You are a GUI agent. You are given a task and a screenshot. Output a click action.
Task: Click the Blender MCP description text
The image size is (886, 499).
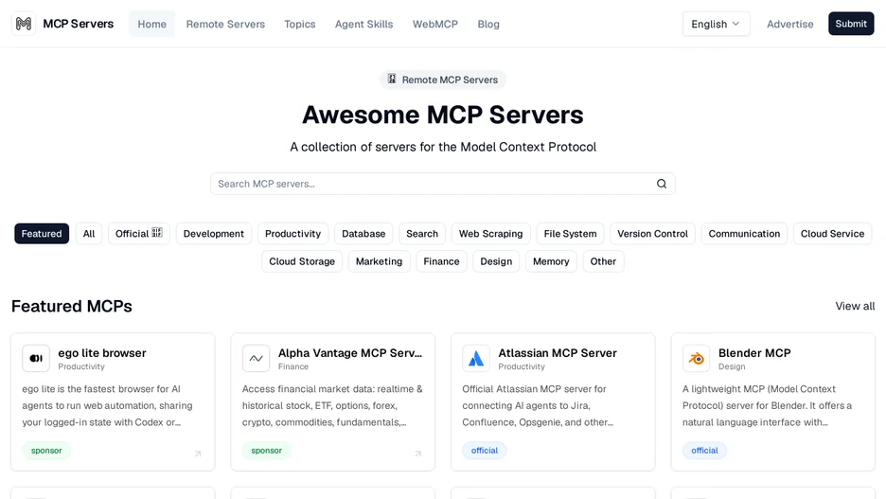[767, 406]
